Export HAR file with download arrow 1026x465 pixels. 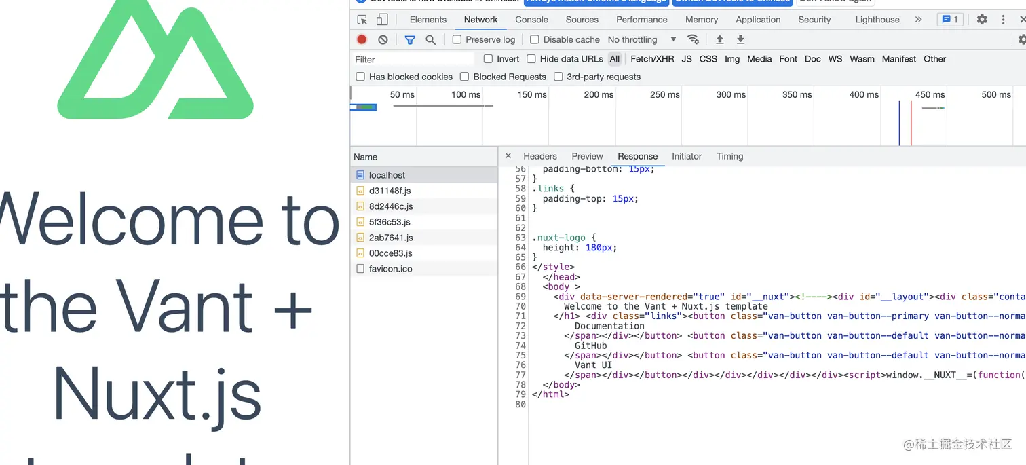740,39
